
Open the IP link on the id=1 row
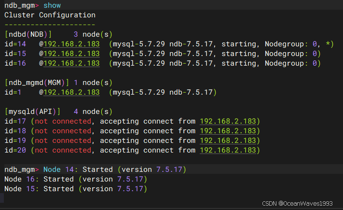(x=72, y=92)
